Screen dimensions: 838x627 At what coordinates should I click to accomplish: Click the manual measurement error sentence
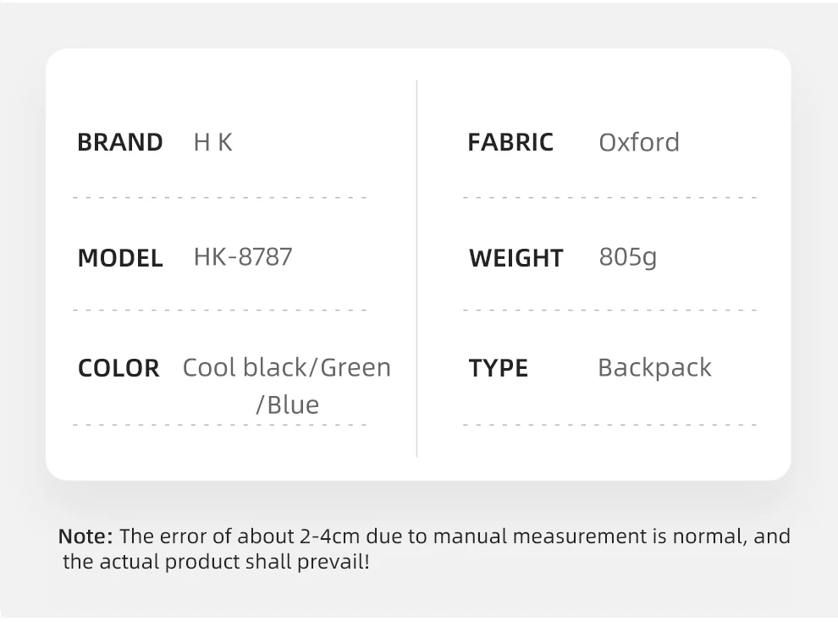455,536
